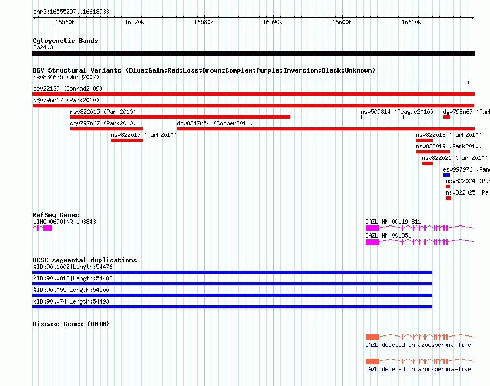
Task: Click the red dgv8247n54 loss bar
Action: tap(326, 129)
